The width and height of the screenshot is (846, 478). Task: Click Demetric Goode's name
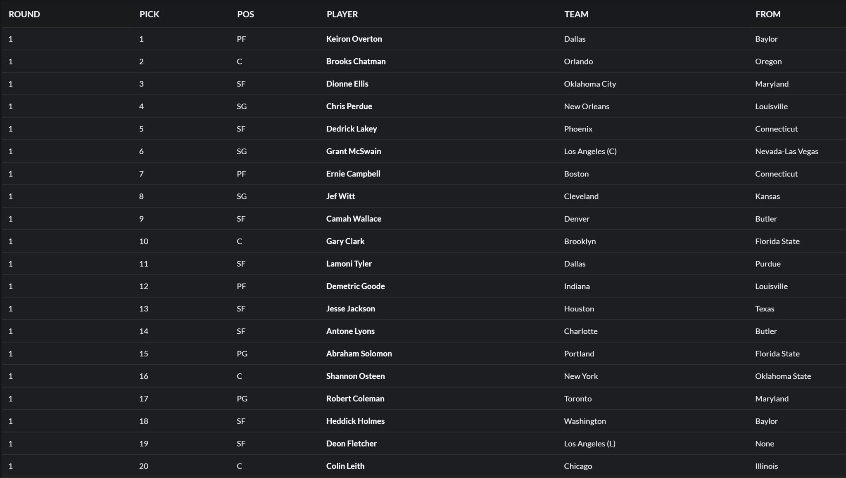[355, 286]
